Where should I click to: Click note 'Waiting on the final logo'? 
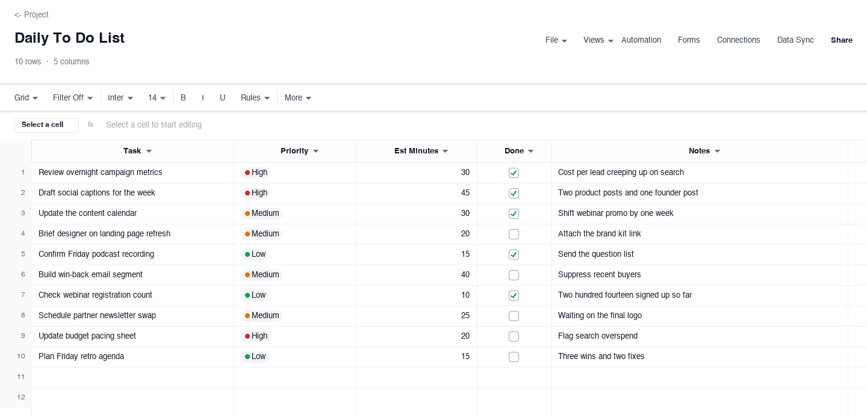tap(700, 316)
